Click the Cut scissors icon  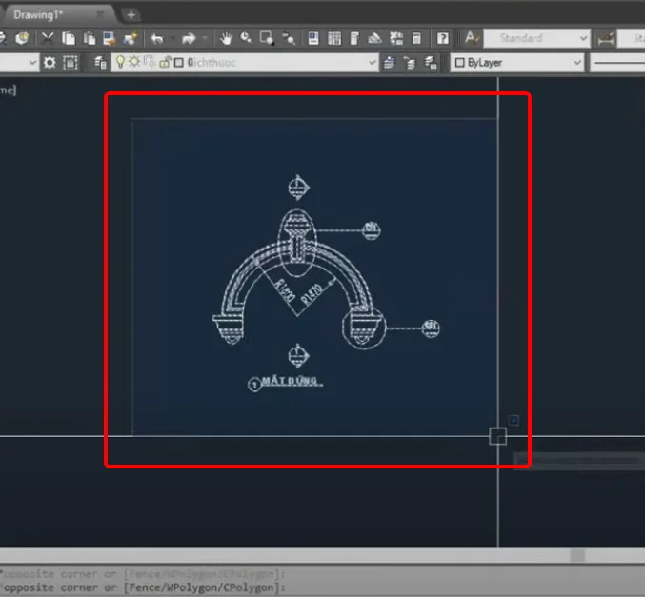[48, 39]
